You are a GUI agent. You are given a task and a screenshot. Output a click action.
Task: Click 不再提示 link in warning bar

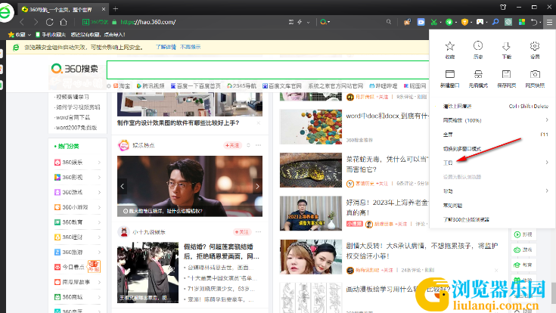coord(190,47)
